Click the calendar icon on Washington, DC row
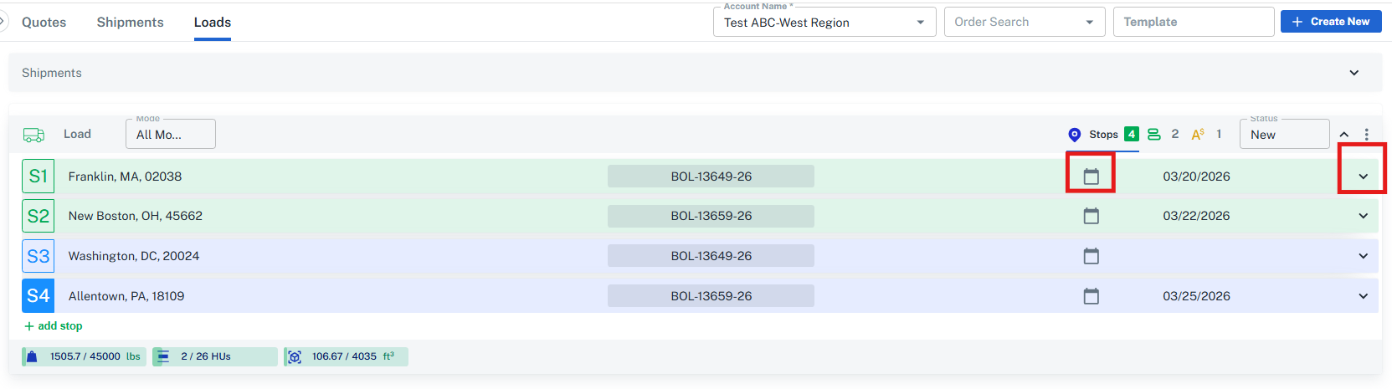The width and height of the screenshot is (1392, 389). click(1091, 256)
